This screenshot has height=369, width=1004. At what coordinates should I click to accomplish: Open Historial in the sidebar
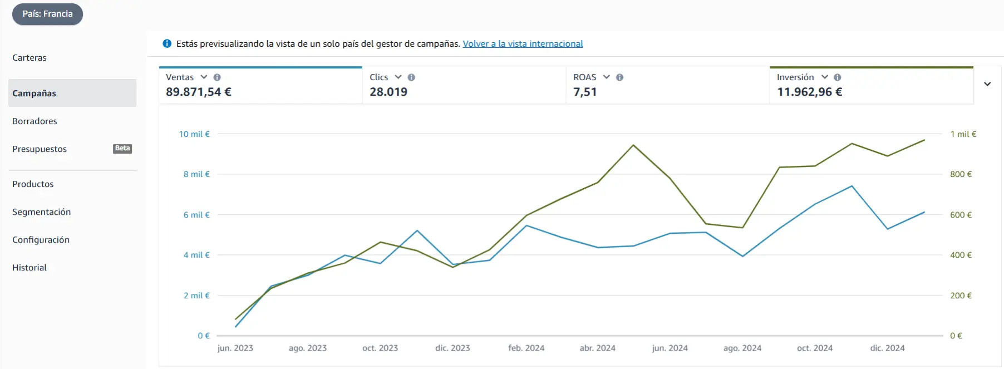(29, 268)
